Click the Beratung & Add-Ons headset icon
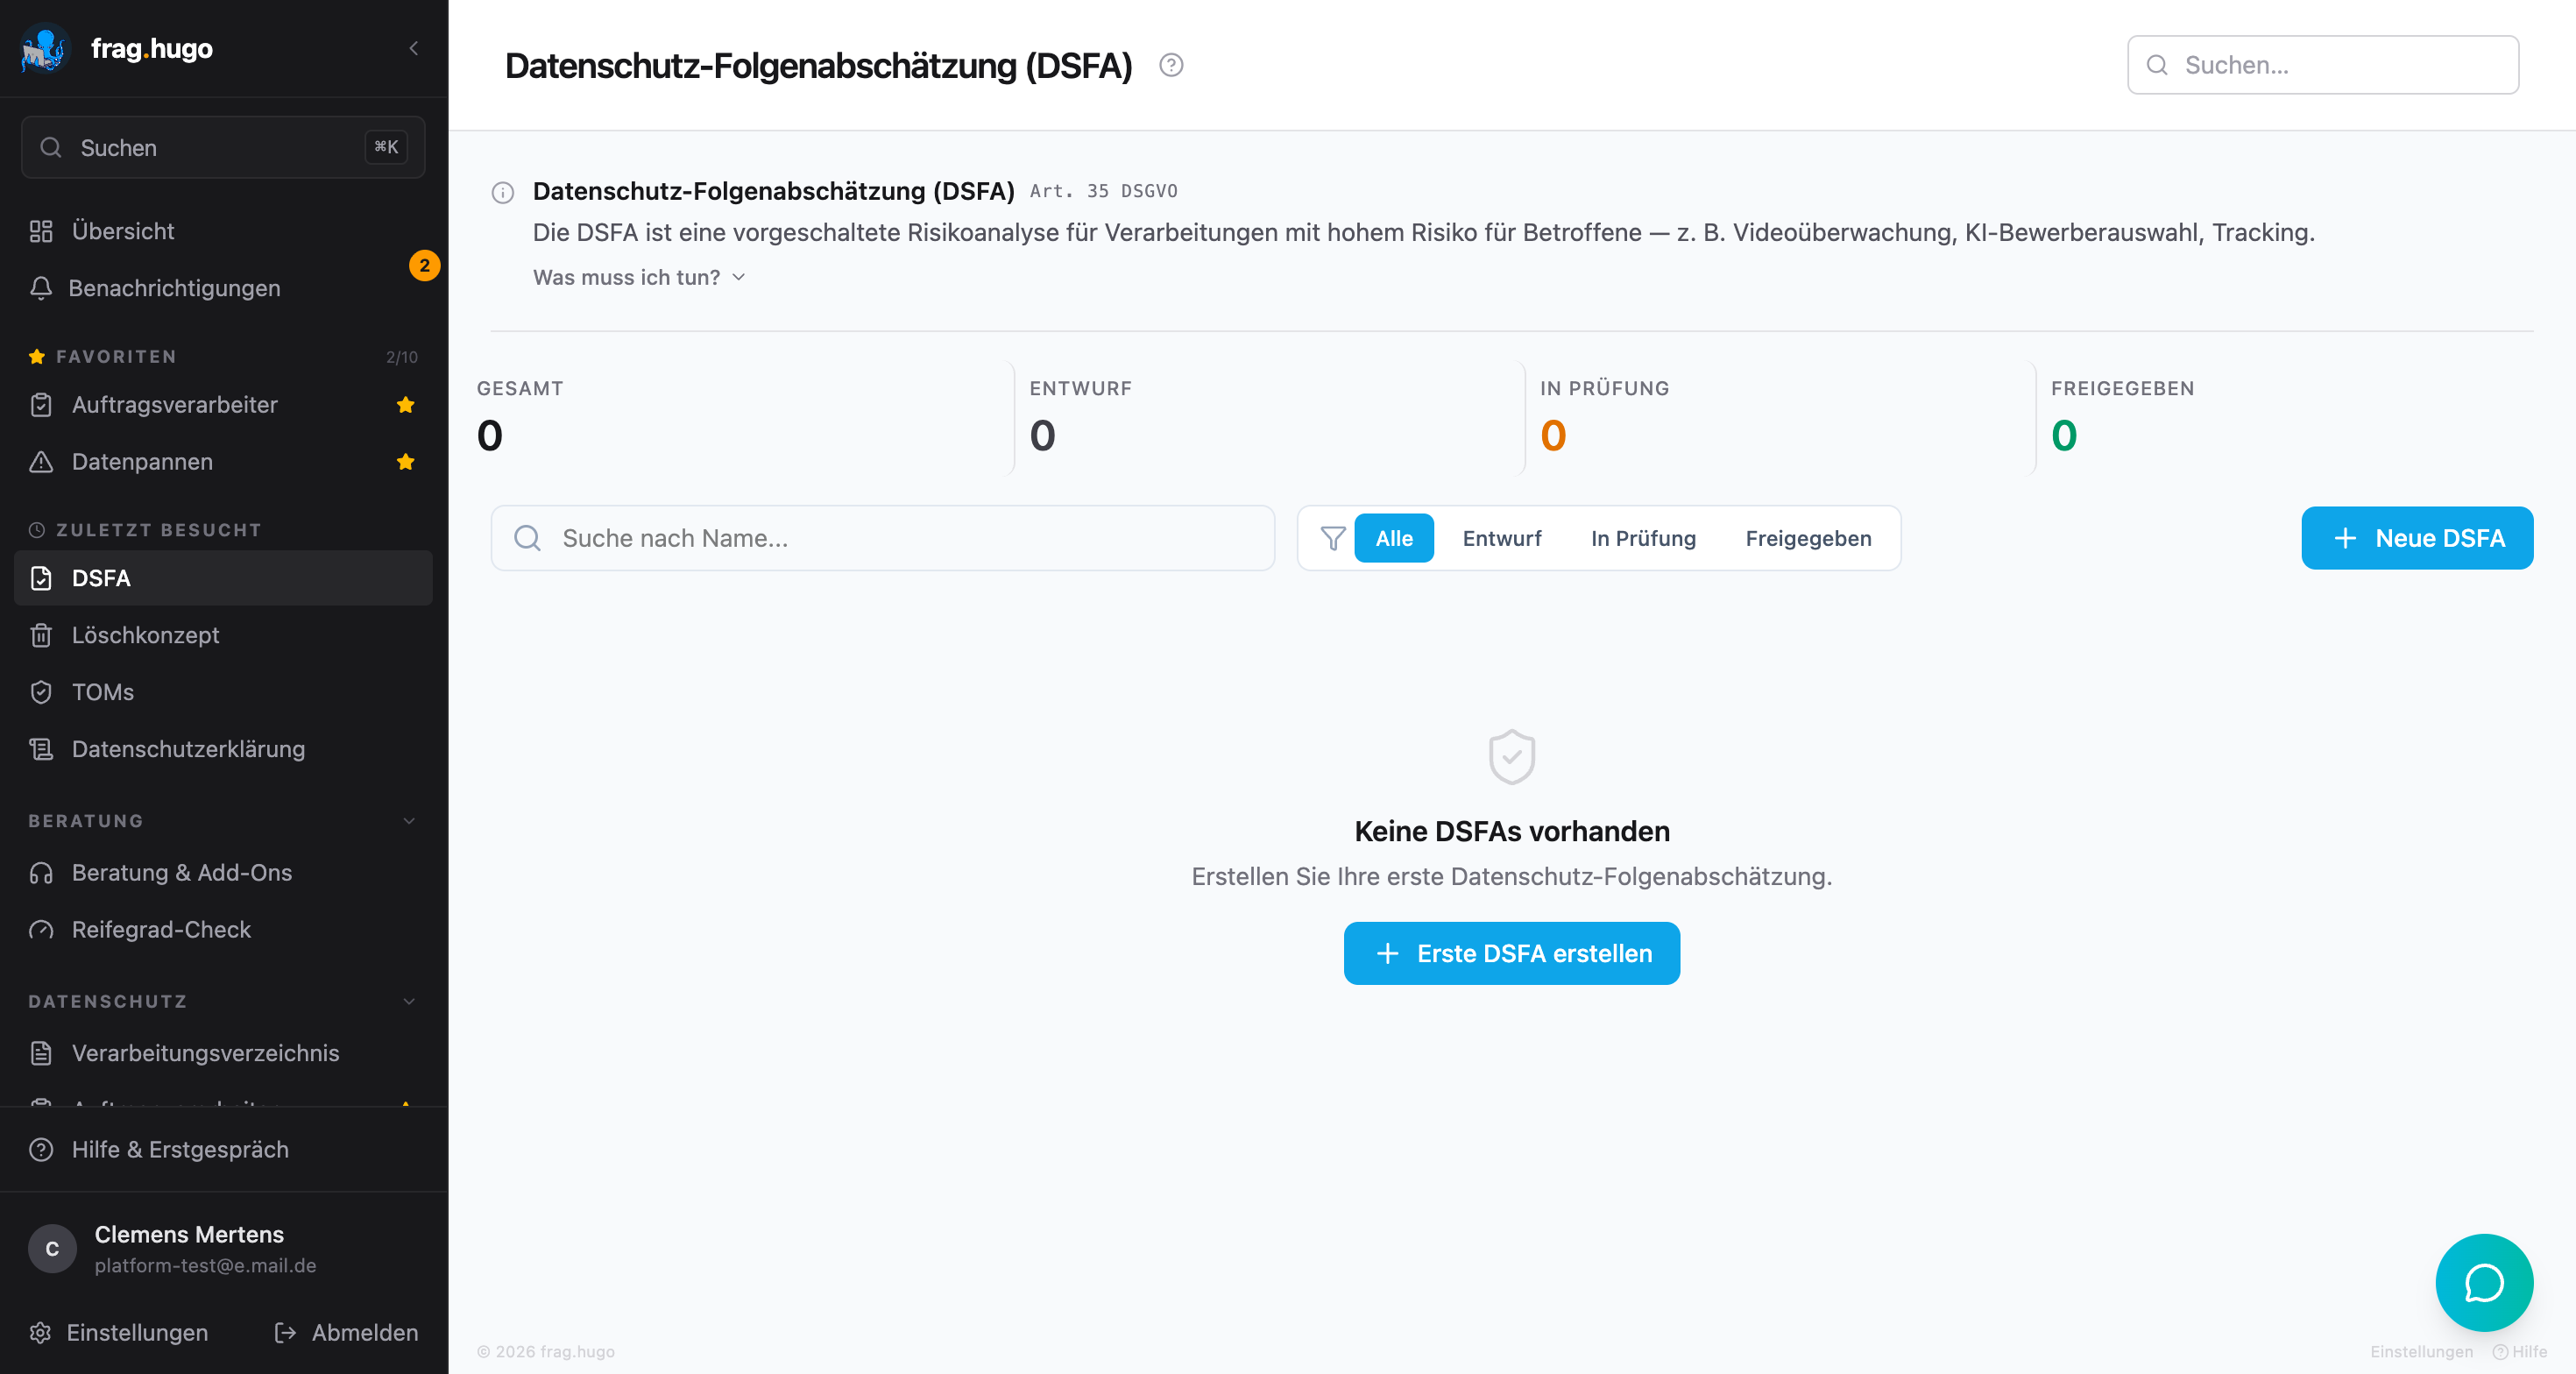The image size is (2576, 1374). point(41,873)
